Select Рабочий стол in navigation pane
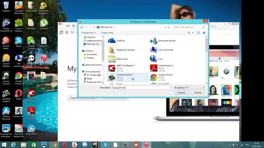264x148 pixels. click(x=92, y=44)
